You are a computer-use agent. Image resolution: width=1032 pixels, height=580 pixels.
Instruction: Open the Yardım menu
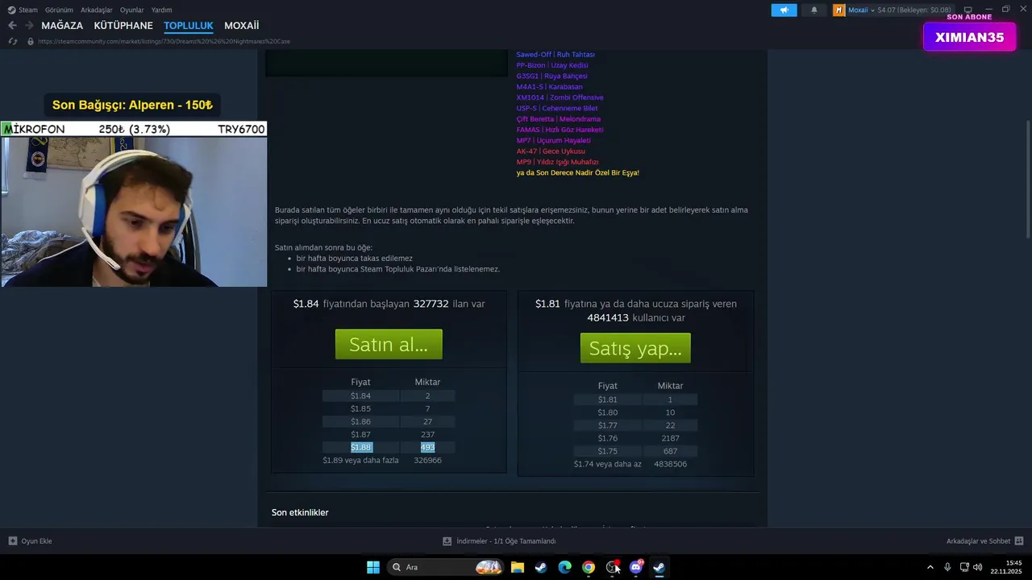point(161,10)
